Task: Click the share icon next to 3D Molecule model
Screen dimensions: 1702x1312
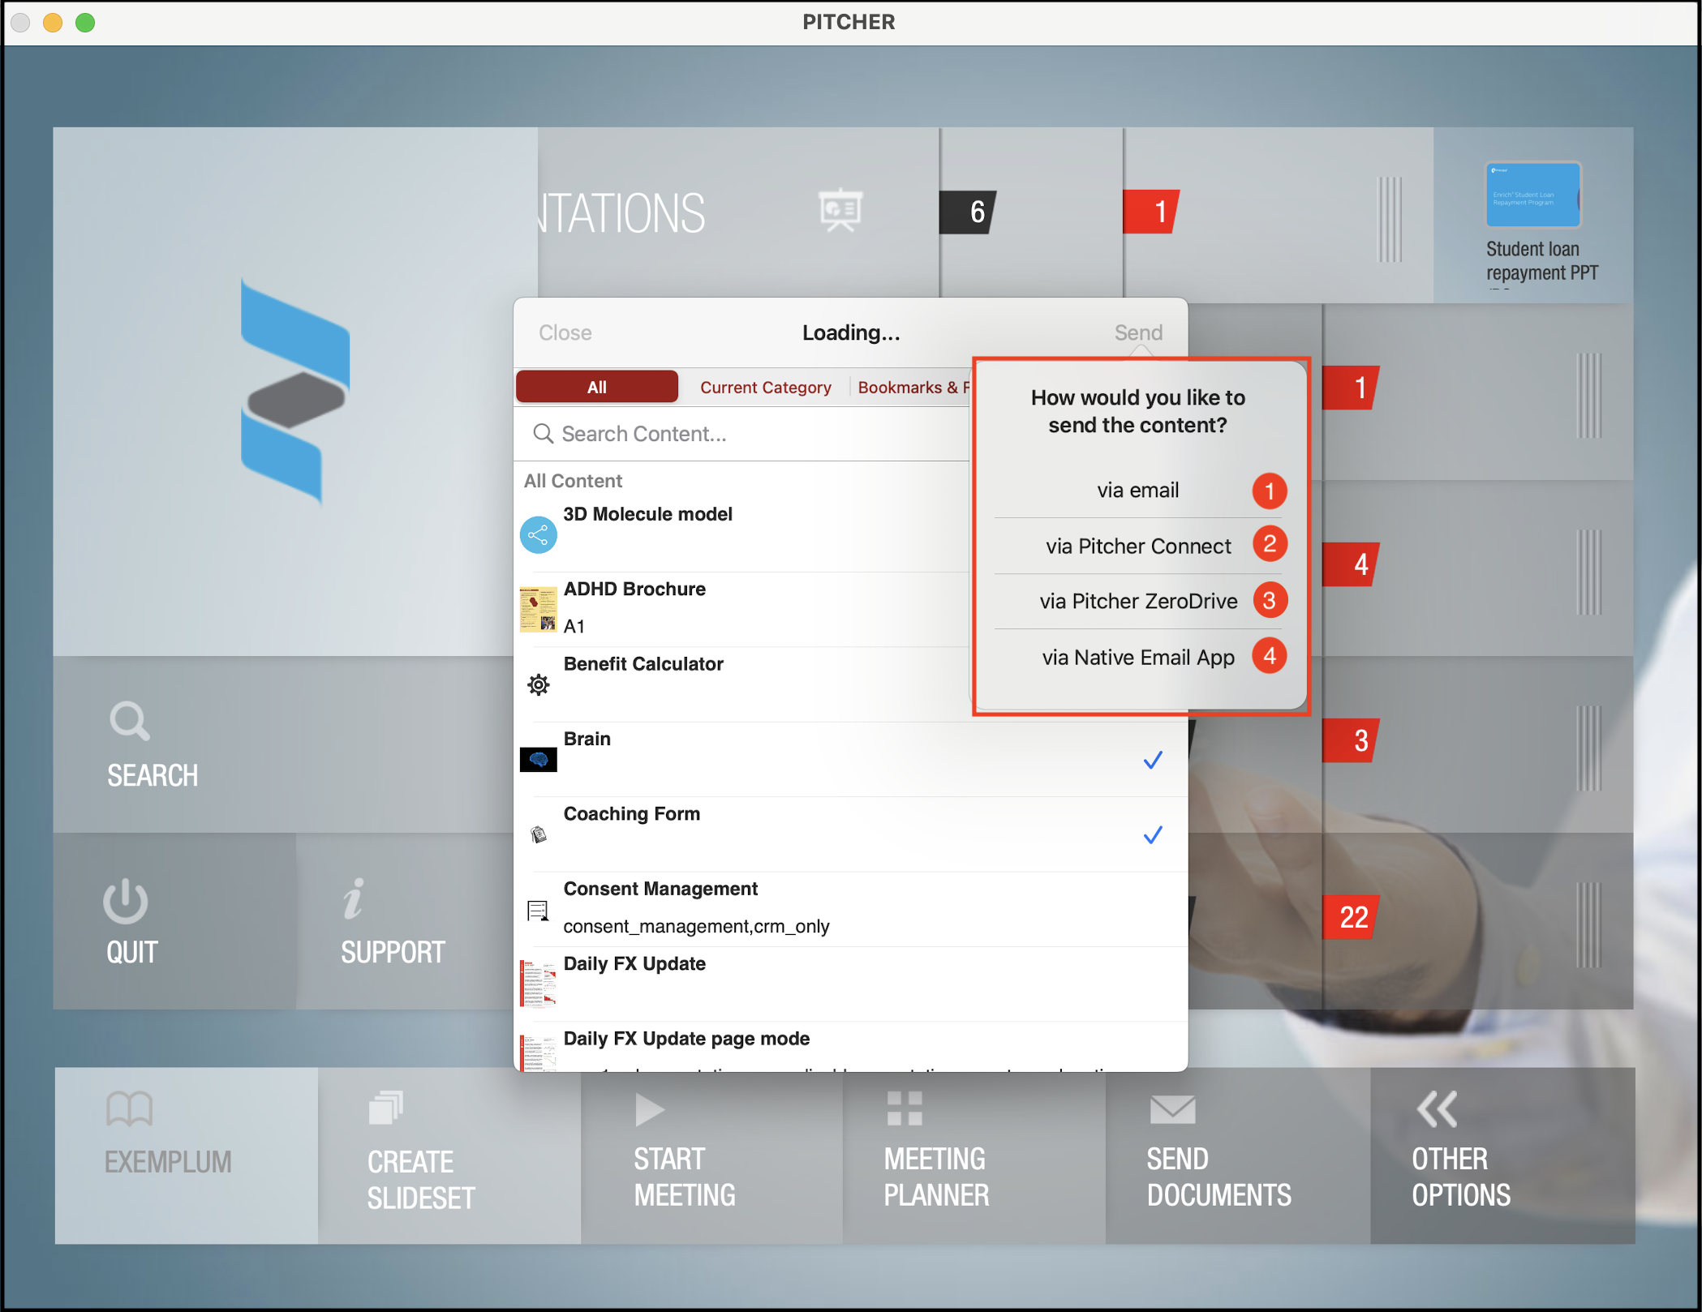Action: [538, 534]
